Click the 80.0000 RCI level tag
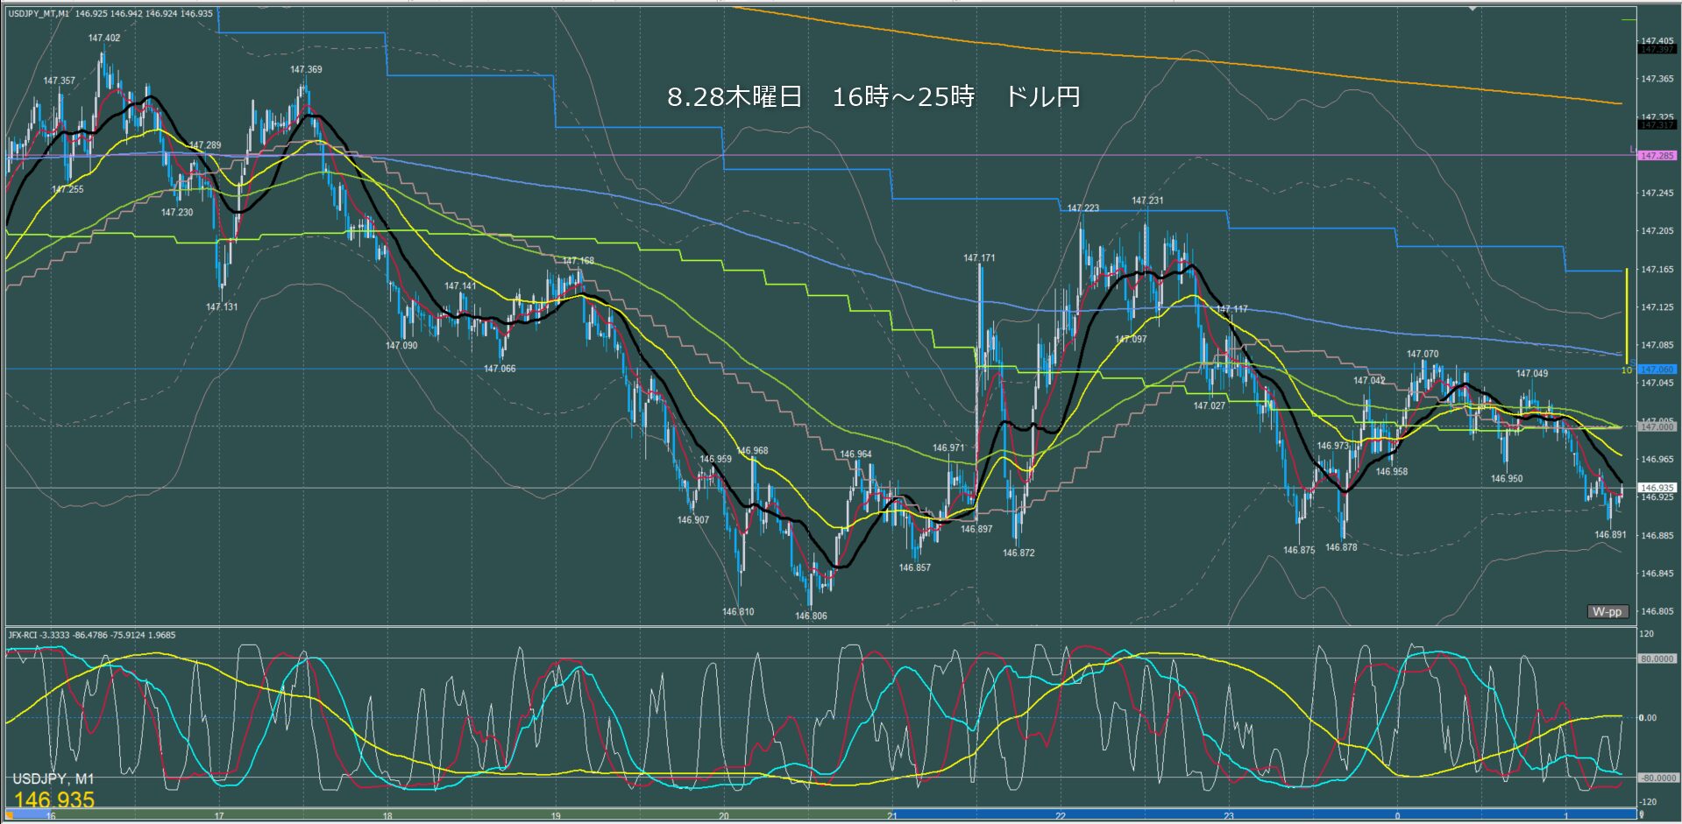1682x824 pixels. pyautogui.click(x=1657, y=658)
